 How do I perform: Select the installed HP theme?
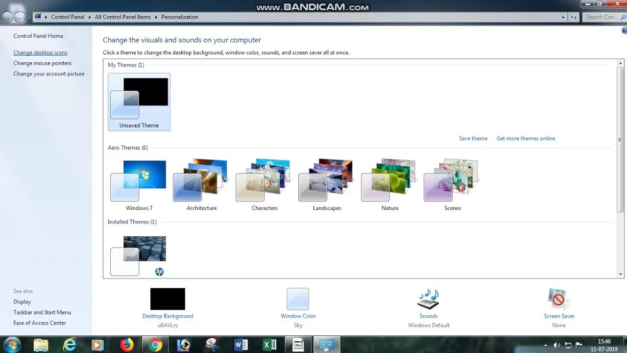pyautogui.click(x=139, y=256)
